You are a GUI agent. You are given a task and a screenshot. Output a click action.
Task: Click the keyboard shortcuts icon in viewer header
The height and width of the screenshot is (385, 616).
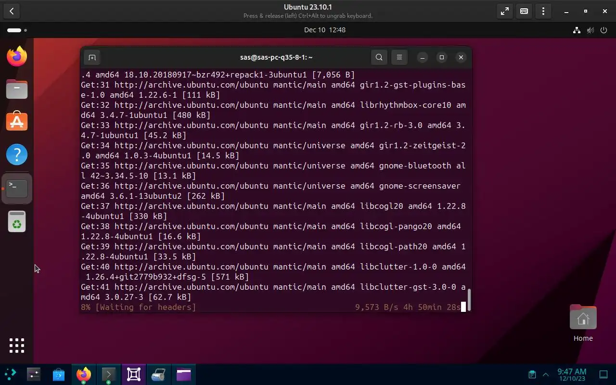point(524,11)
